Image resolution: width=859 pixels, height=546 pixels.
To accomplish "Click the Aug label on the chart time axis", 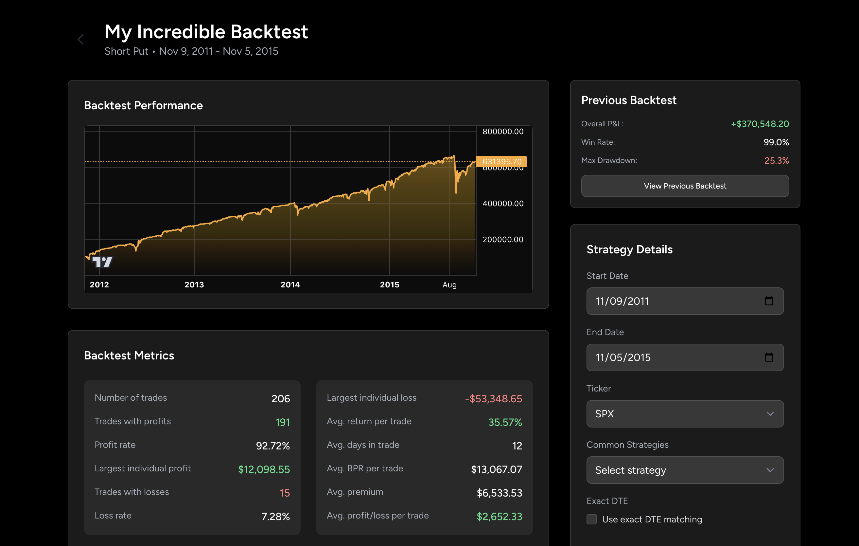I will click(449, 284).
